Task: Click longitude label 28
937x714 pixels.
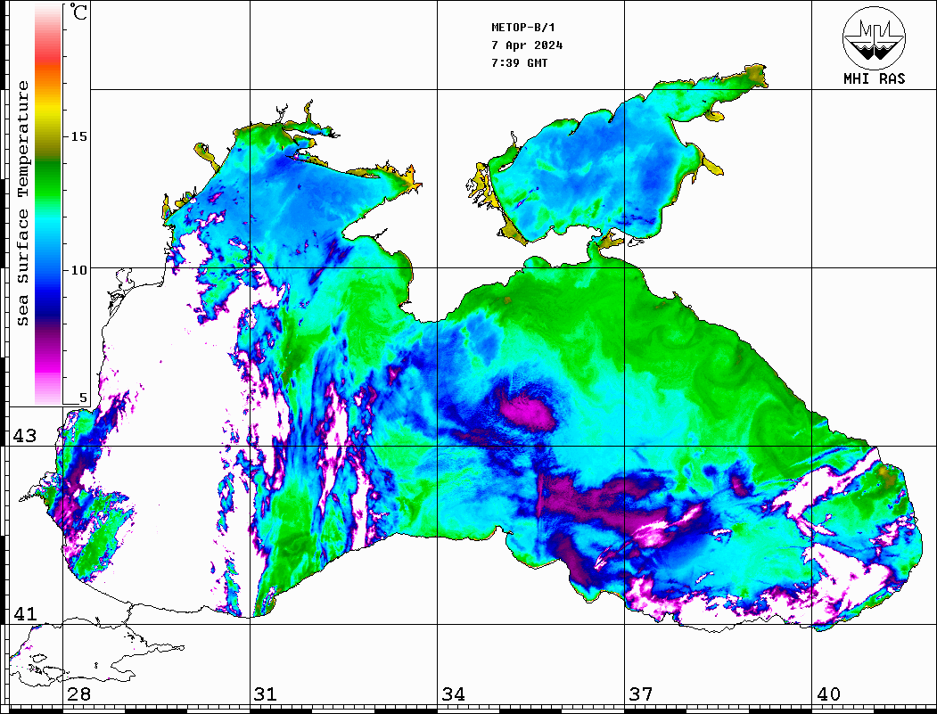Action: tap(78, 694)
